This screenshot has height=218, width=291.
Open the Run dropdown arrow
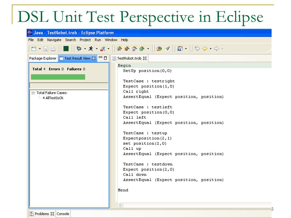pos(97,49)
